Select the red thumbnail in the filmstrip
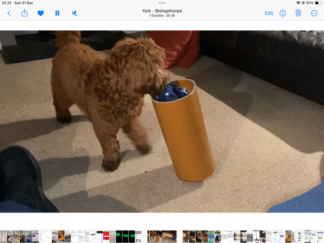 tap(106, 236)
